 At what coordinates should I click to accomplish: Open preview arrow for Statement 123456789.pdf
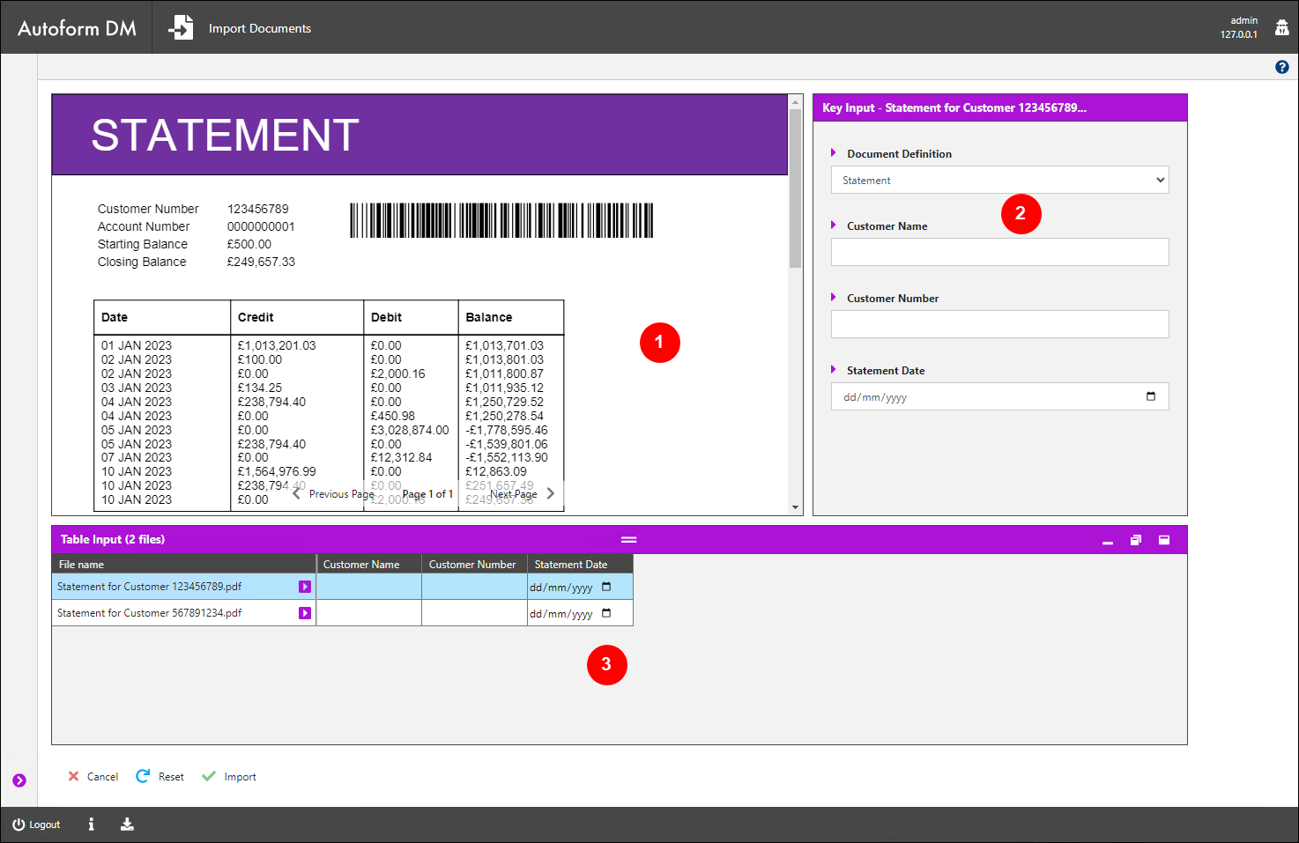tap(305, 587)
